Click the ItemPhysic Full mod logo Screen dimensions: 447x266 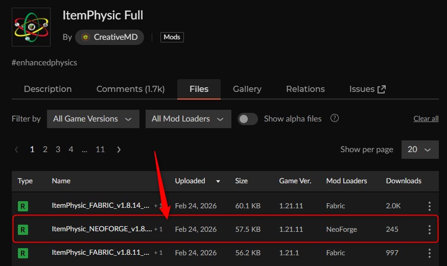click(x=31, y=27)
